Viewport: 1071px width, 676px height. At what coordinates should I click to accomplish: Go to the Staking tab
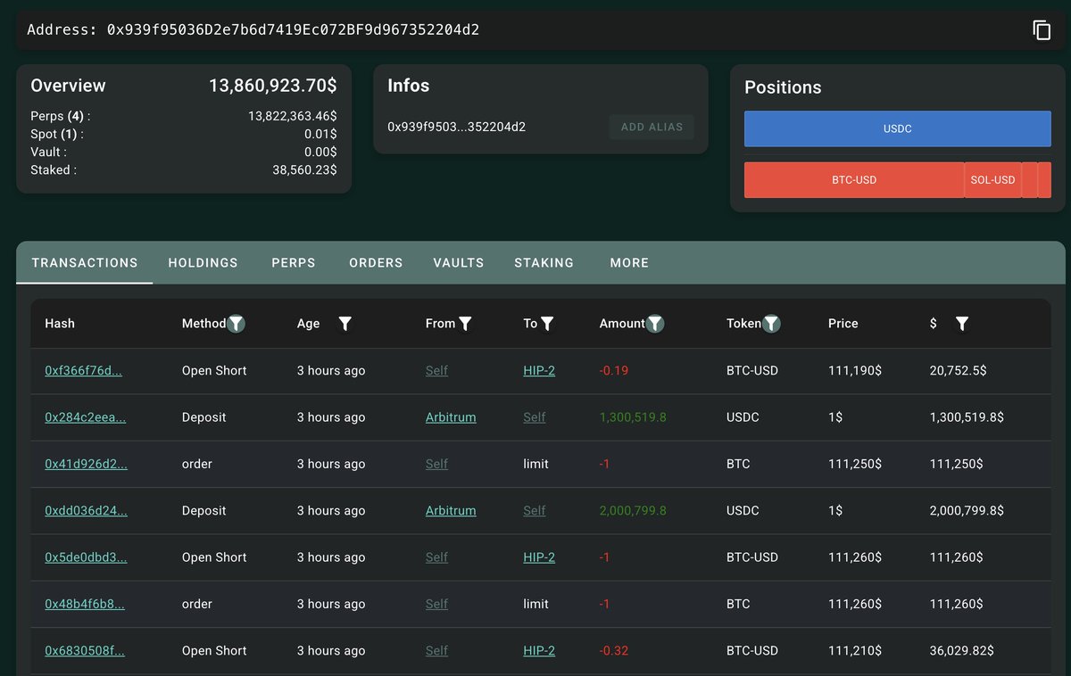coord(544,263)
